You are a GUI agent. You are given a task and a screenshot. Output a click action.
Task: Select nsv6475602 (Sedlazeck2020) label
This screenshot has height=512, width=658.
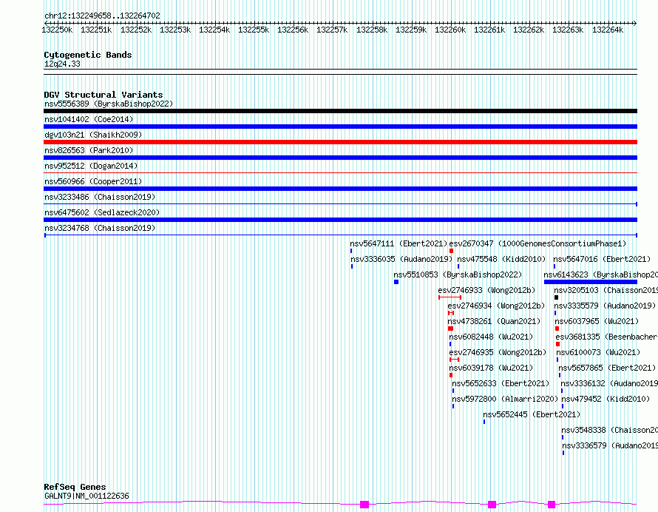click(x=102, y=212)
